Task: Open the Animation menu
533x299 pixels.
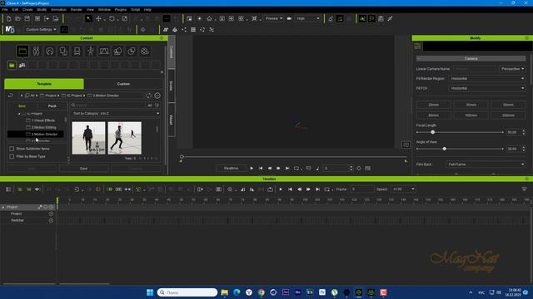Action: tap(58, 9)
